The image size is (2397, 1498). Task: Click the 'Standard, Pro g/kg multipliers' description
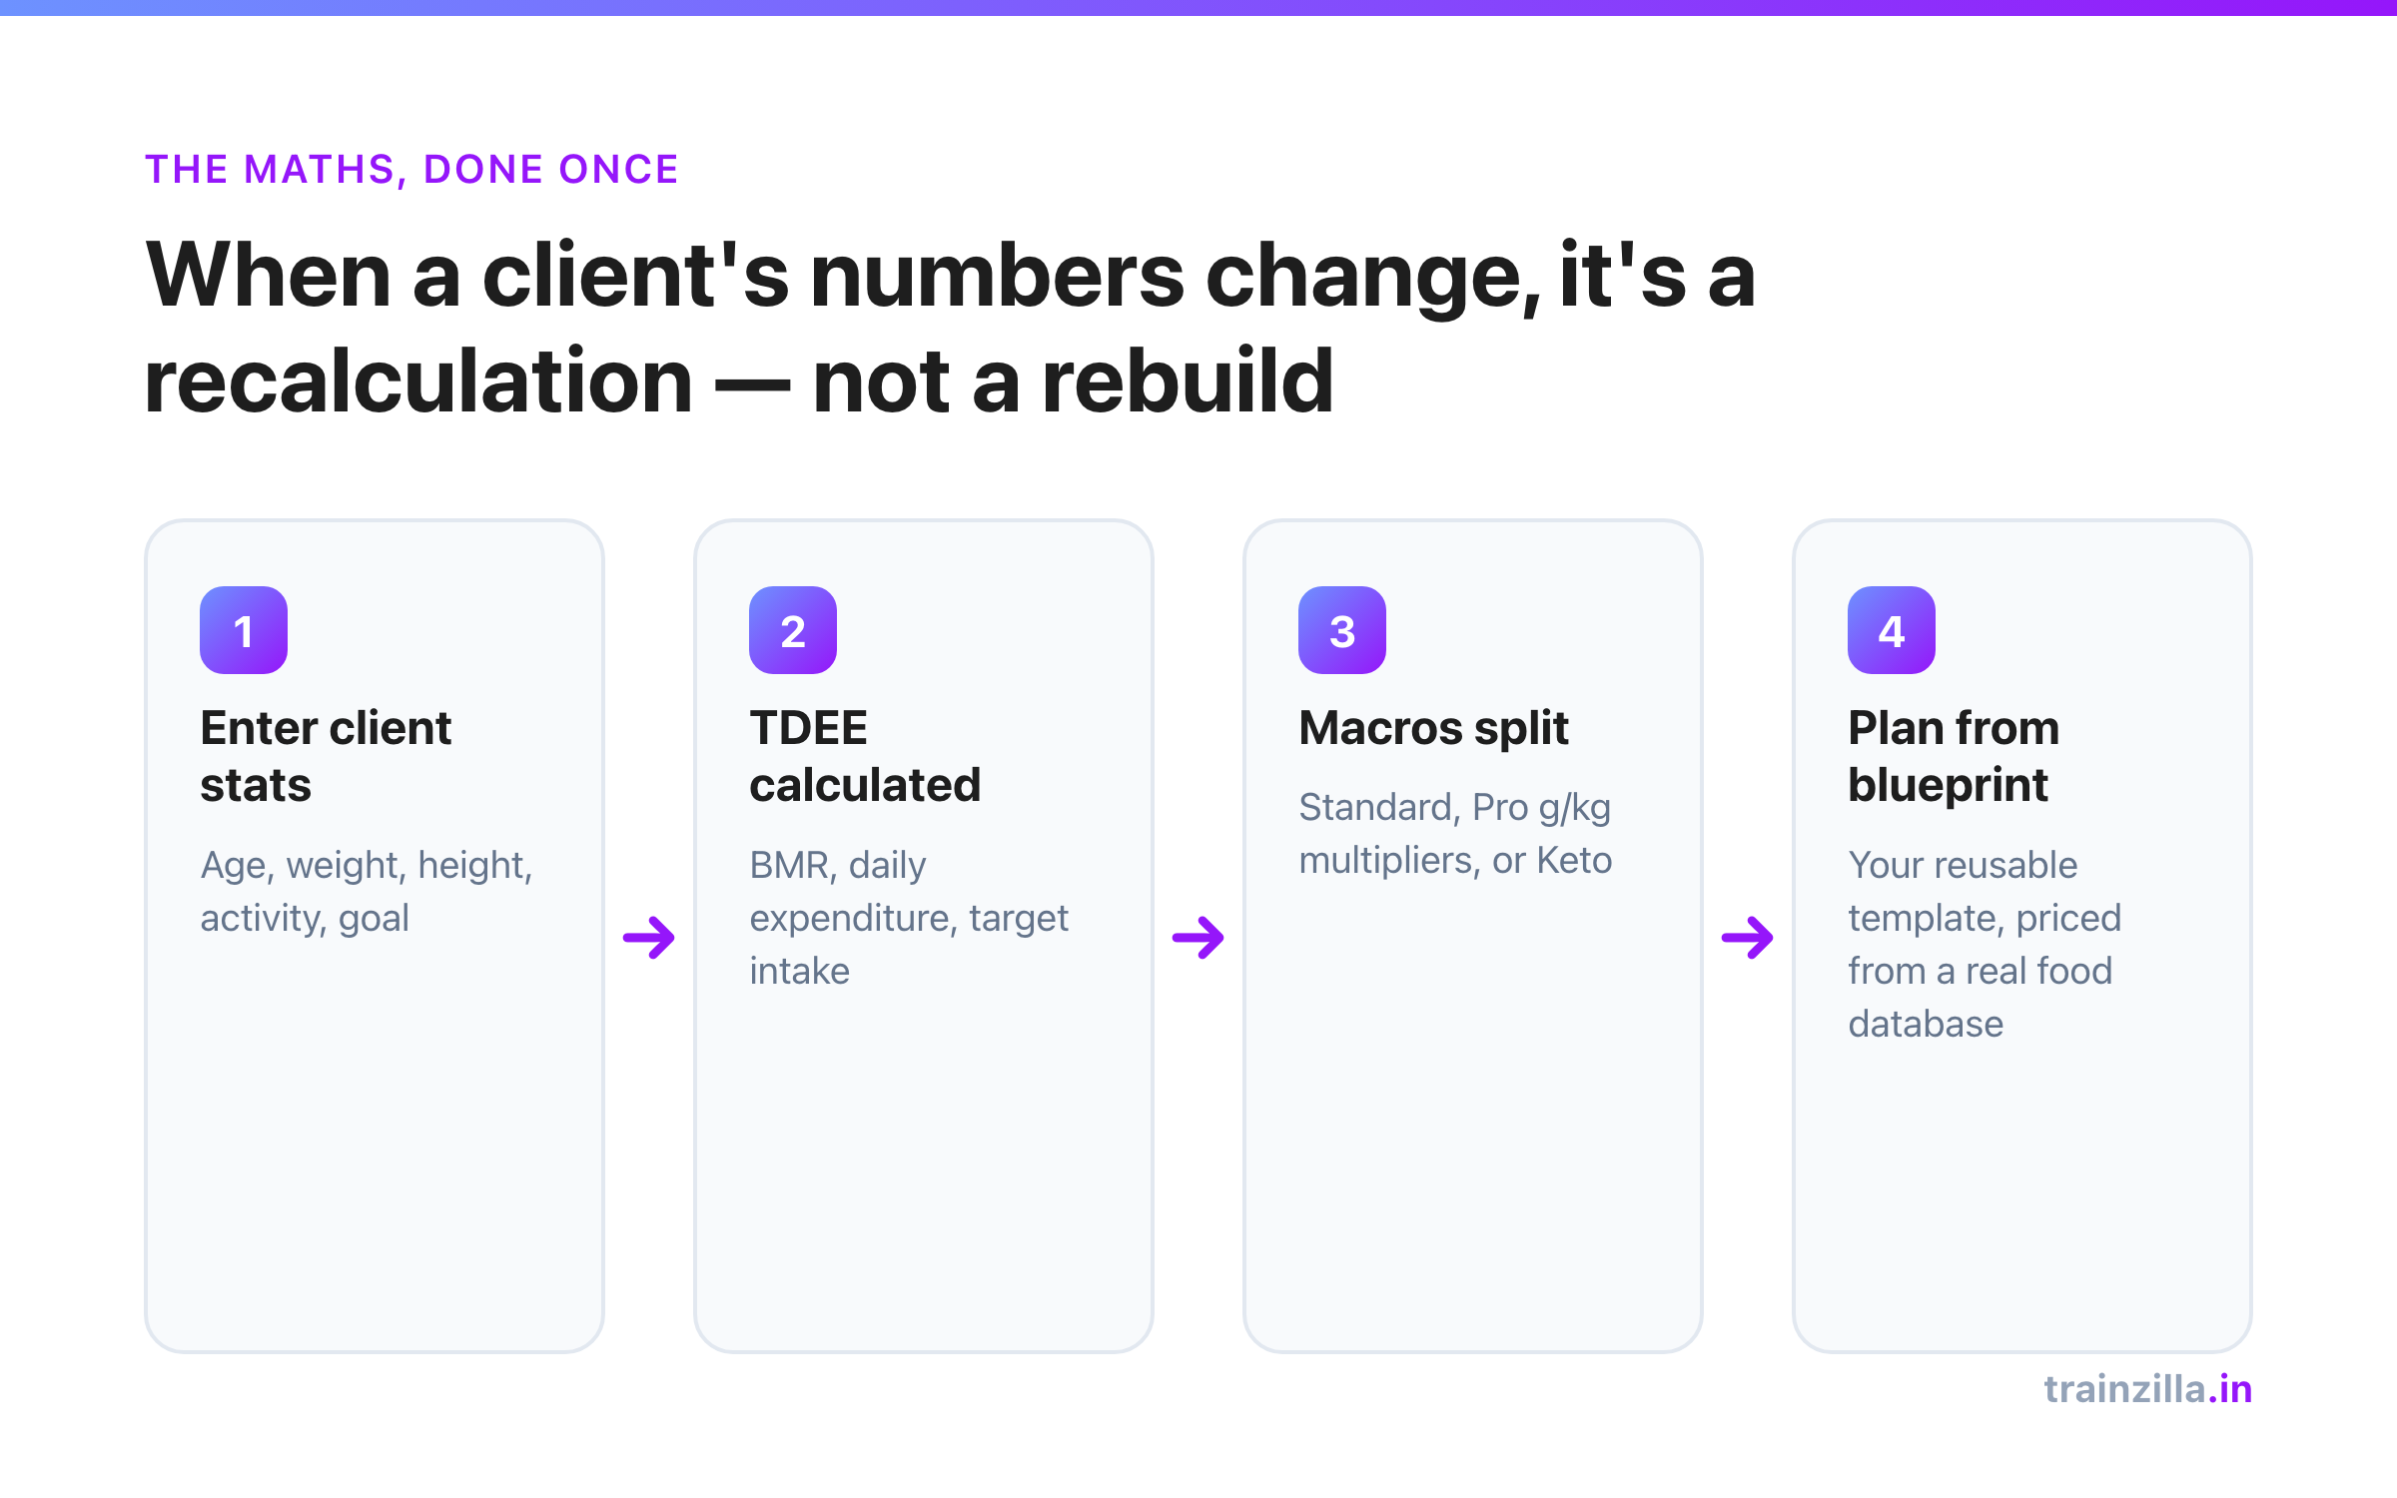[x=1455, y=833]
